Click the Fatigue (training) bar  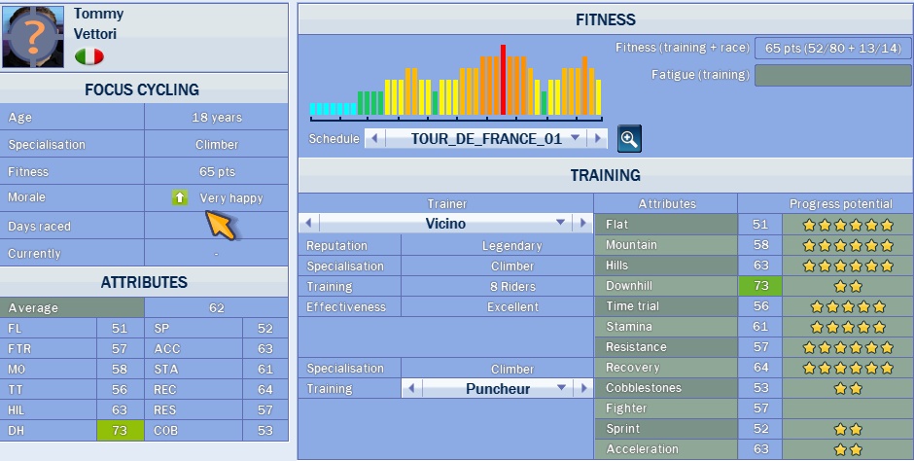pos(831,75)
